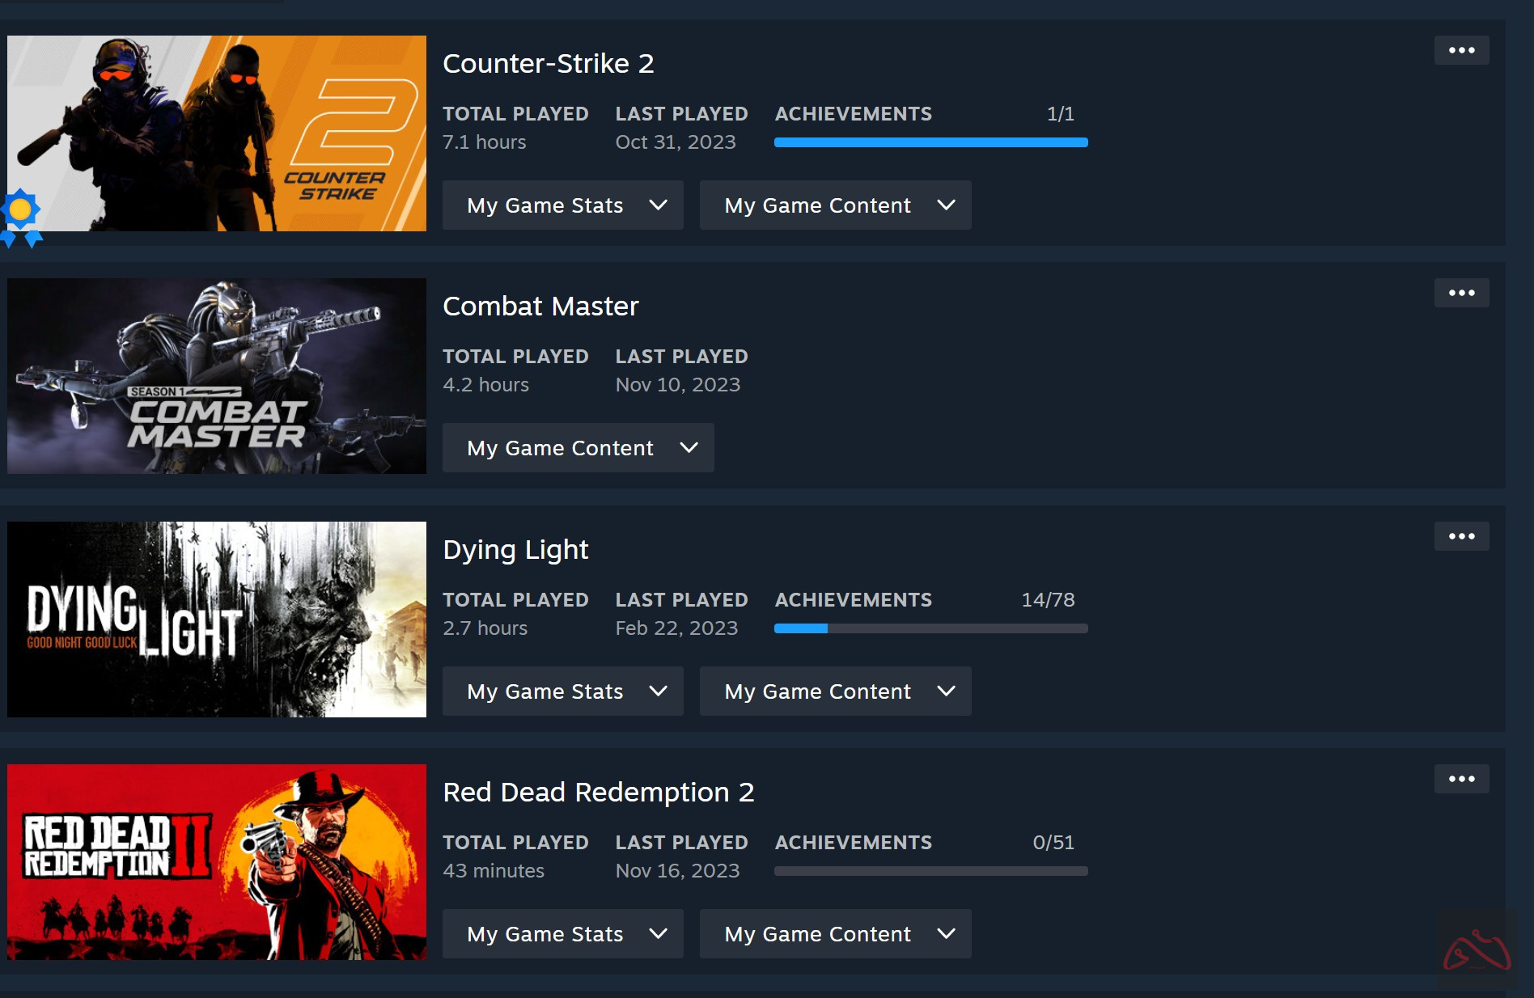Click the red controller watermark icon
The height and width of the screenshot is (998, 1534).
[x=1477, y=949]
